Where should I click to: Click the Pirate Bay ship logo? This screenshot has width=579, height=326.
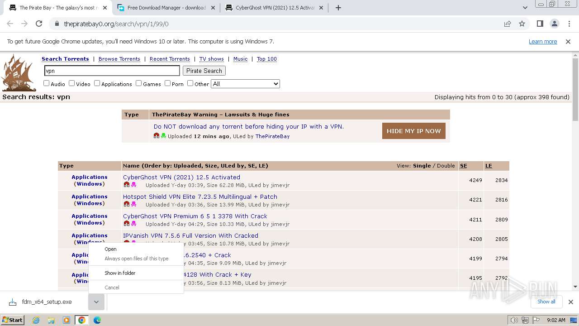point(19,73)
